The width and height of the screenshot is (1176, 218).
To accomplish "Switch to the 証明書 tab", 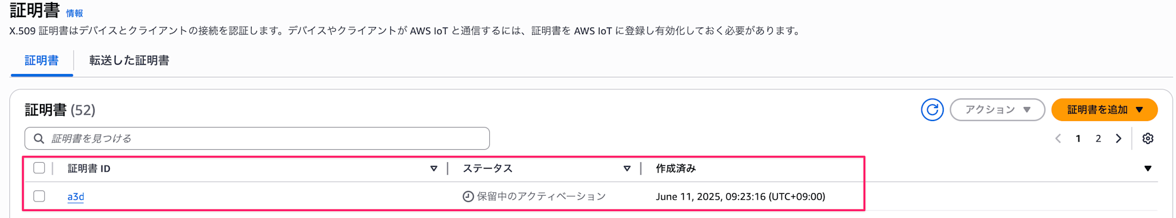I will [x=42, y=61].
